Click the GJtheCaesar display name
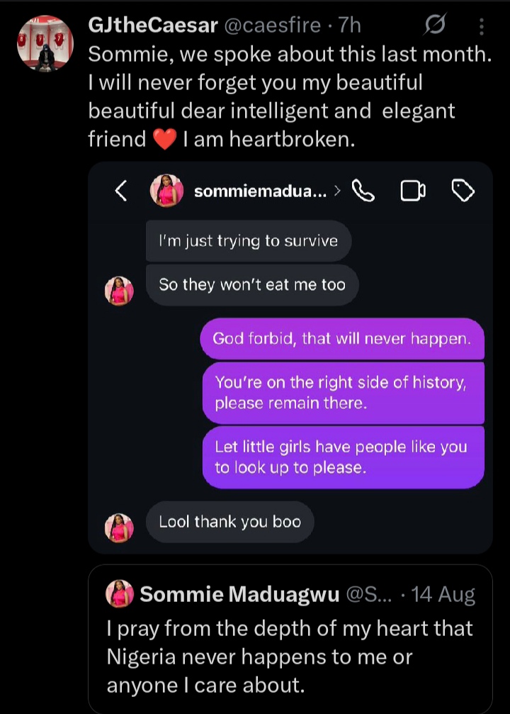 click(152, 26)
